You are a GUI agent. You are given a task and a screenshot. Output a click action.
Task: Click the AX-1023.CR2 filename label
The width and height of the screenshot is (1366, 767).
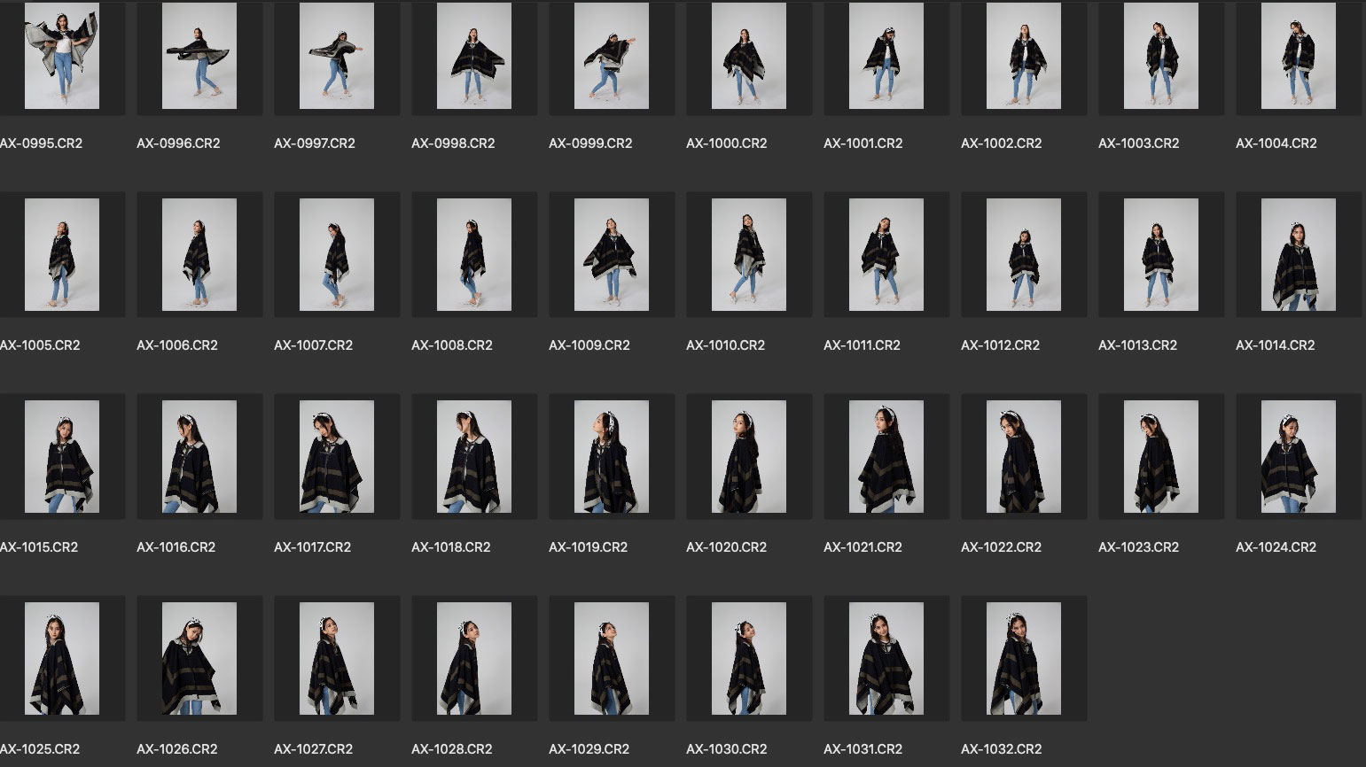coord(1138,547)
